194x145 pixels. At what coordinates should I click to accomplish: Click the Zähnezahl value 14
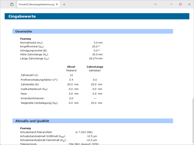coord(71,75)
